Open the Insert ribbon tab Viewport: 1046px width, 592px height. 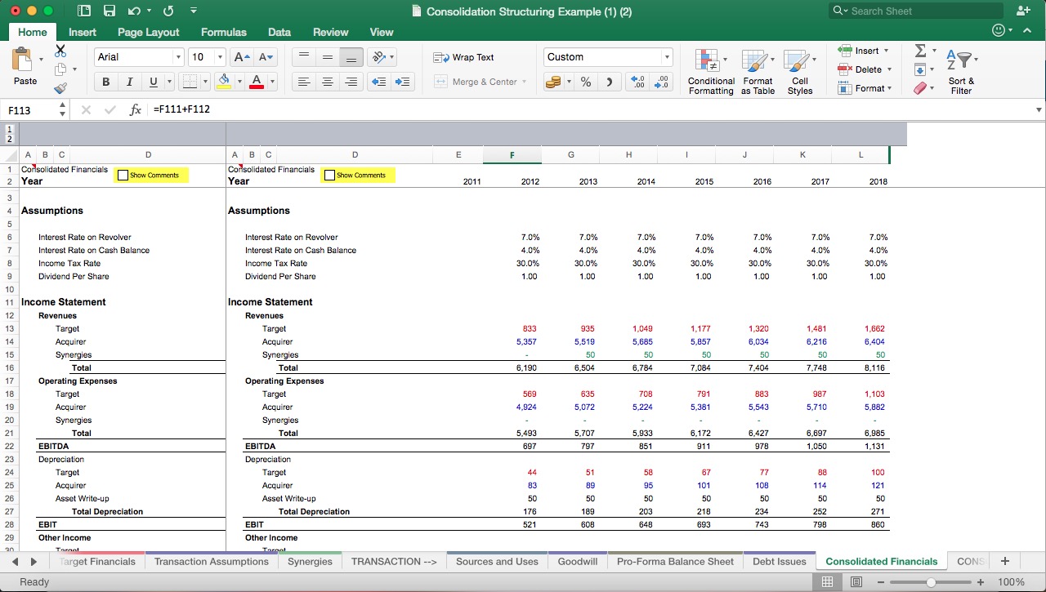click(x=82, y=32)
